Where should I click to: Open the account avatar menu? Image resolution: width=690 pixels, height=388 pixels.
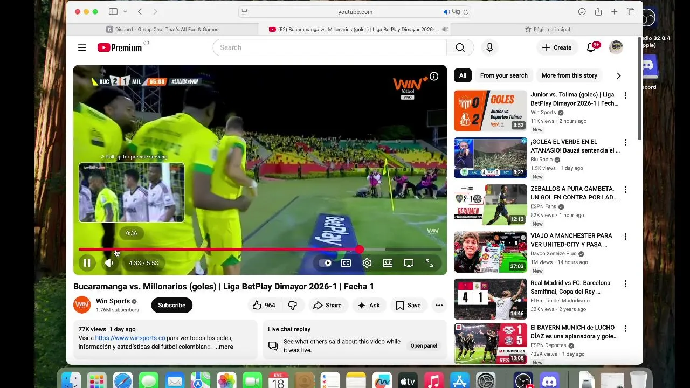[616, 47]
